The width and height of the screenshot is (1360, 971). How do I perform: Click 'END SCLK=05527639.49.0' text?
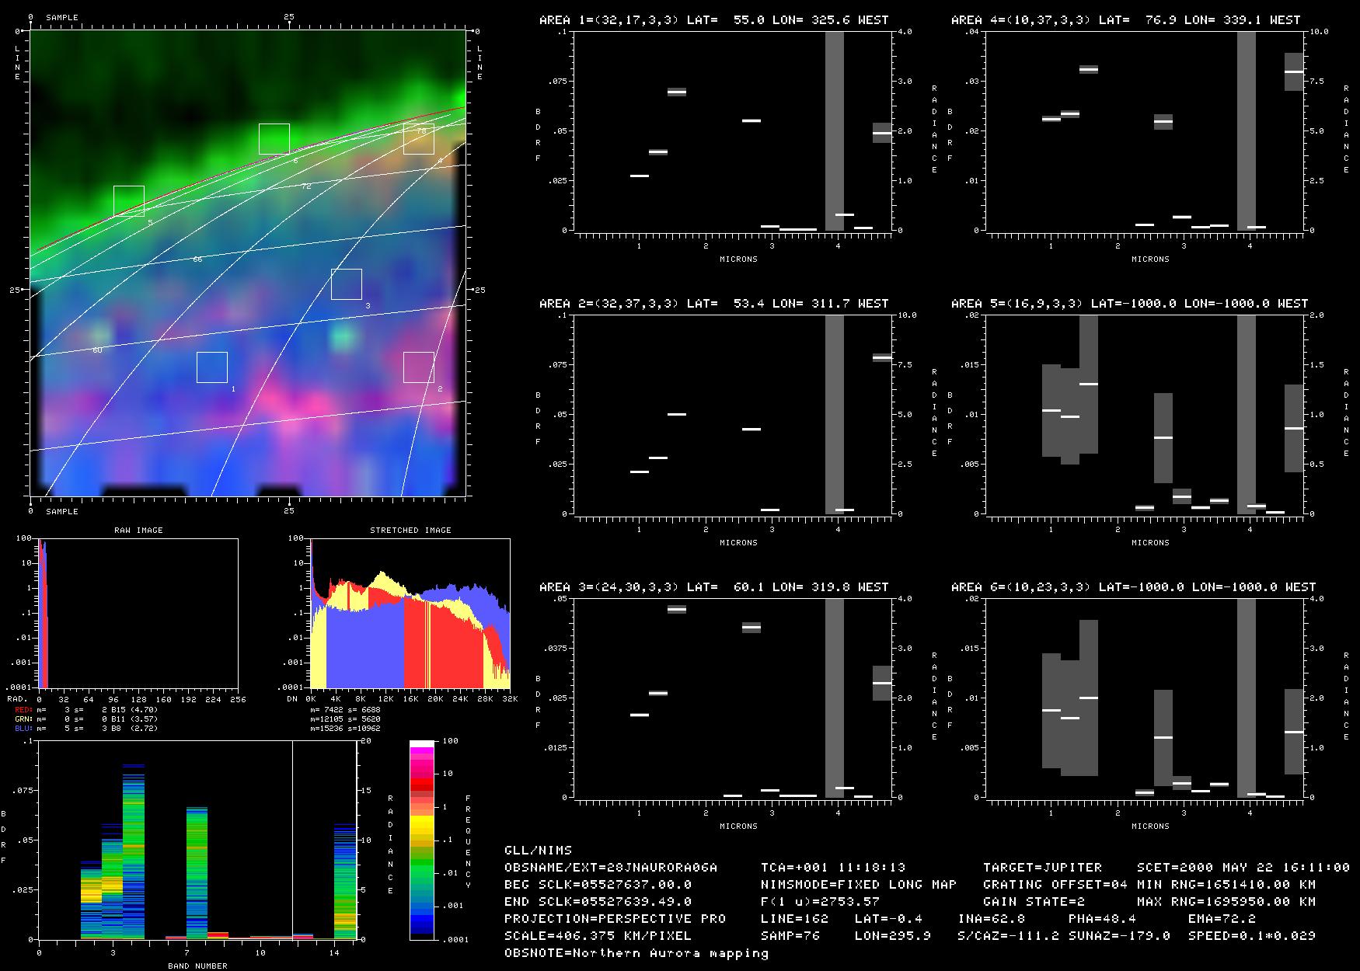point(598,902)
